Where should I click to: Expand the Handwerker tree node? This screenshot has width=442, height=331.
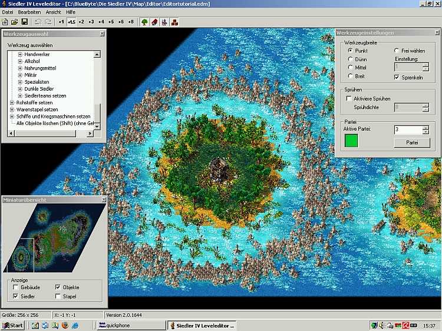pos(20,54)
